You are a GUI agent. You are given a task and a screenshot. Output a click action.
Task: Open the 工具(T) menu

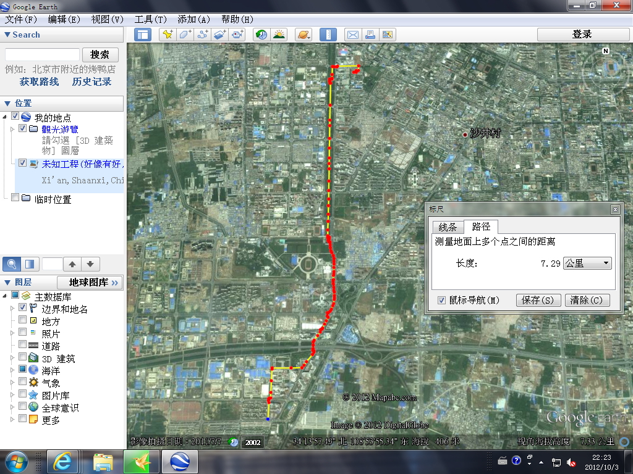point(150,19)
